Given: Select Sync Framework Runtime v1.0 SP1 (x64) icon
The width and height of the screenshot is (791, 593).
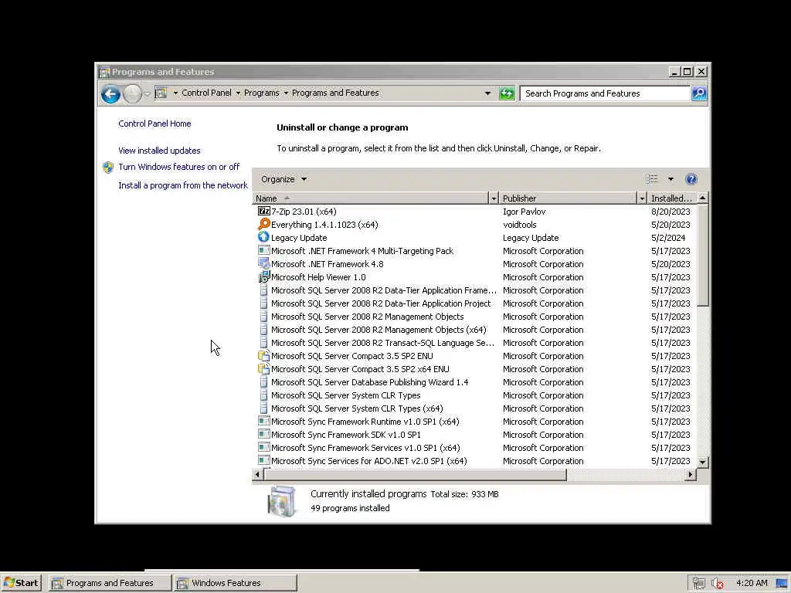Looking at the screenshot, I should tap(264, 421).
